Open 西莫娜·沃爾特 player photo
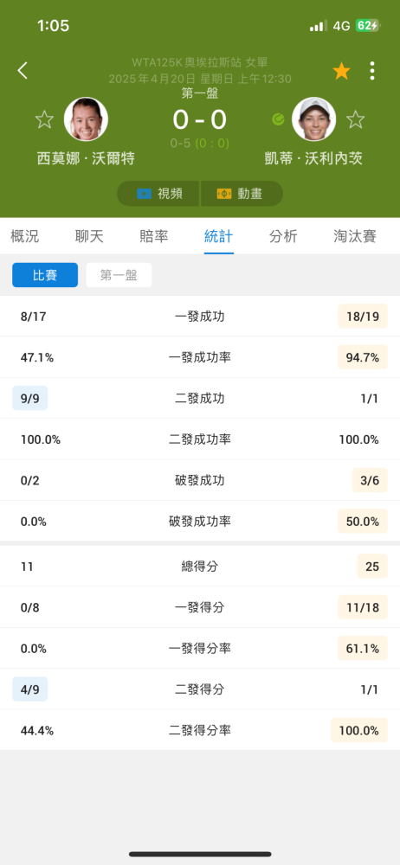Screen dimensions: 400x865 [86, 119]
